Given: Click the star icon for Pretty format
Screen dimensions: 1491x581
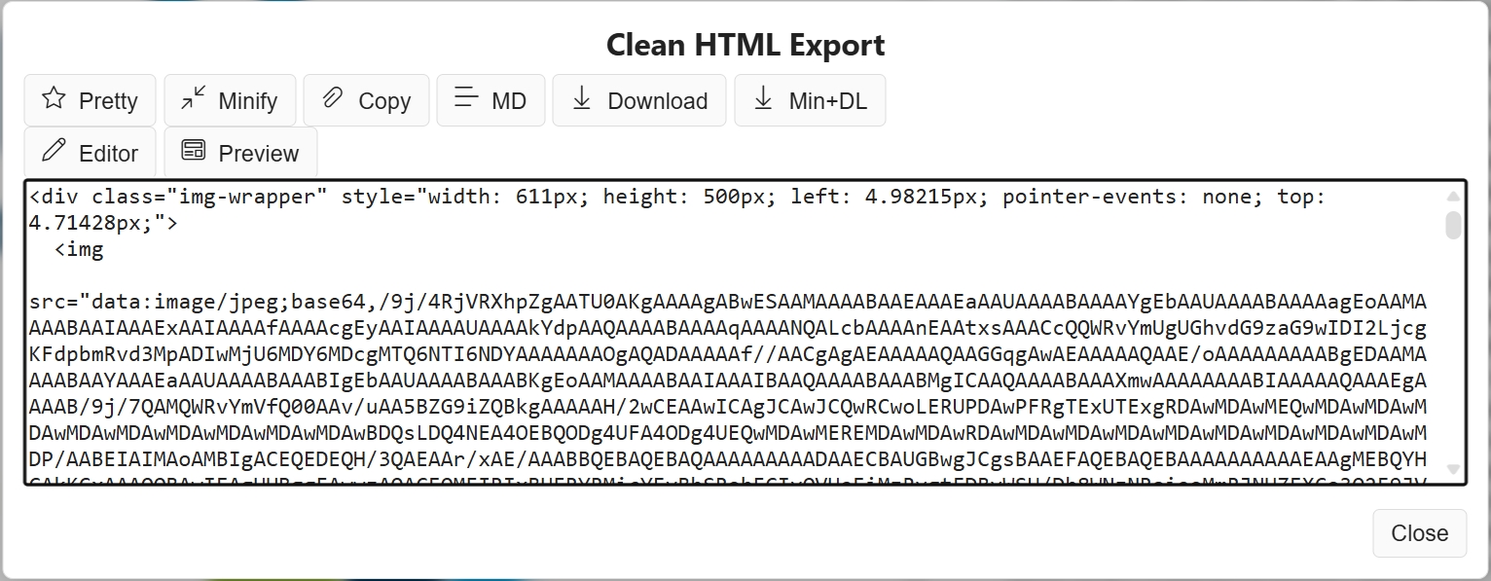Looking at the screenshot, I should tap(55, 98).
